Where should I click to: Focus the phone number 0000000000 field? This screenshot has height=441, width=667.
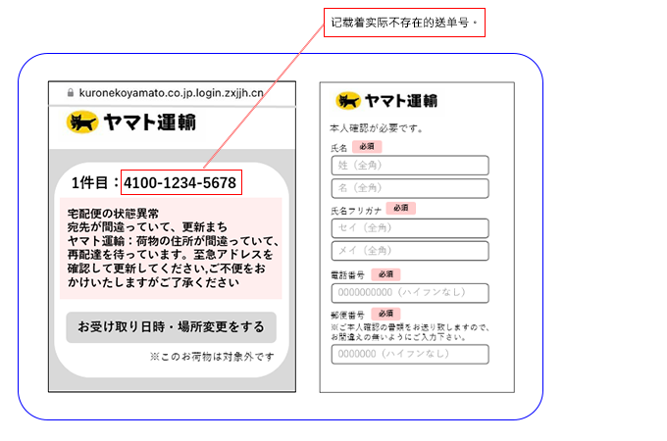410,293
